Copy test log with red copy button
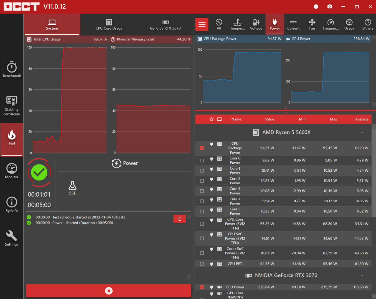 click(179, 219)
